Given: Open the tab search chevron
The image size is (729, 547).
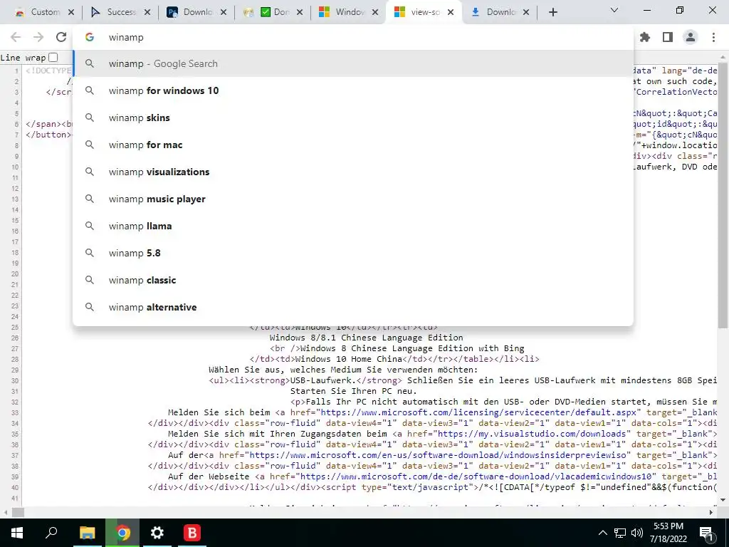Looking at the screenshot, I should [614, 10].
